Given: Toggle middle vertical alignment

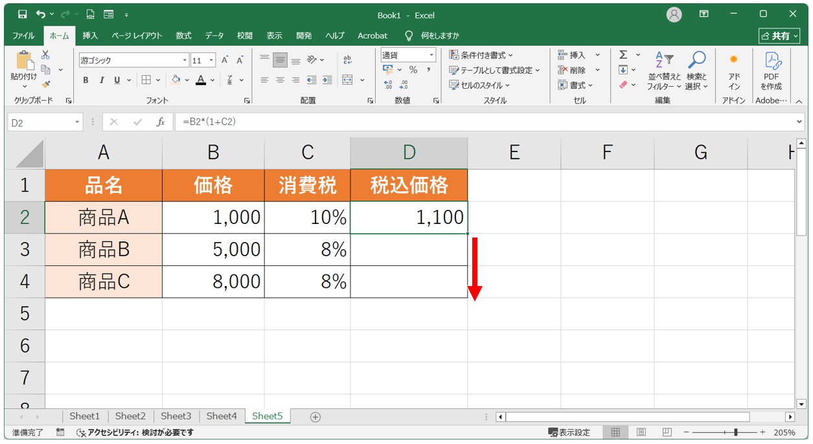Looking at the screenshot, I should tap(280, 60).
